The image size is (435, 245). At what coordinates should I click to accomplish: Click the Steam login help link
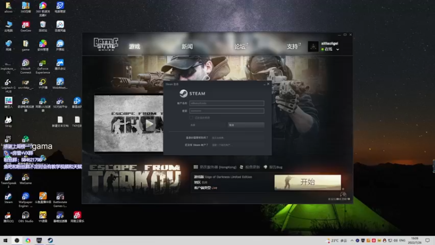point(218,138)
